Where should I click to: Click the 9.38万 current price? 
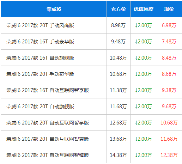click(169, 90)
